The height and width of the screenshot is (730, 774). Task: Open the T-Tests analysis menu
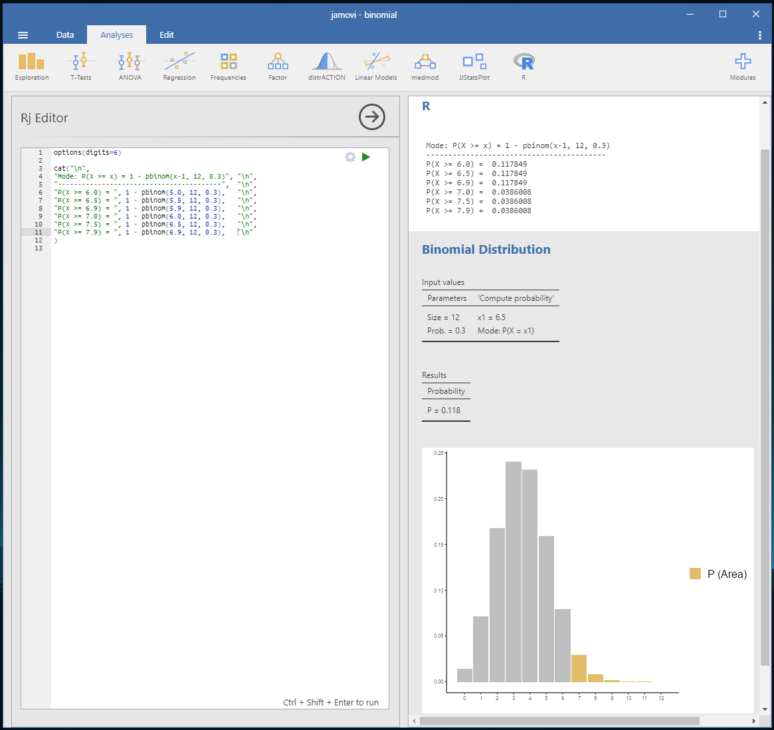[80, 66]
